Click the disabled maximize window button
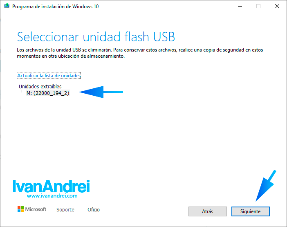The image size is (287, 227). pos(258,7)
